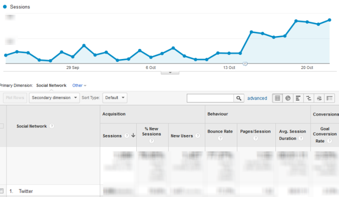Open help icon beside New Users header
339x197 pixels.
click(198, 135)
